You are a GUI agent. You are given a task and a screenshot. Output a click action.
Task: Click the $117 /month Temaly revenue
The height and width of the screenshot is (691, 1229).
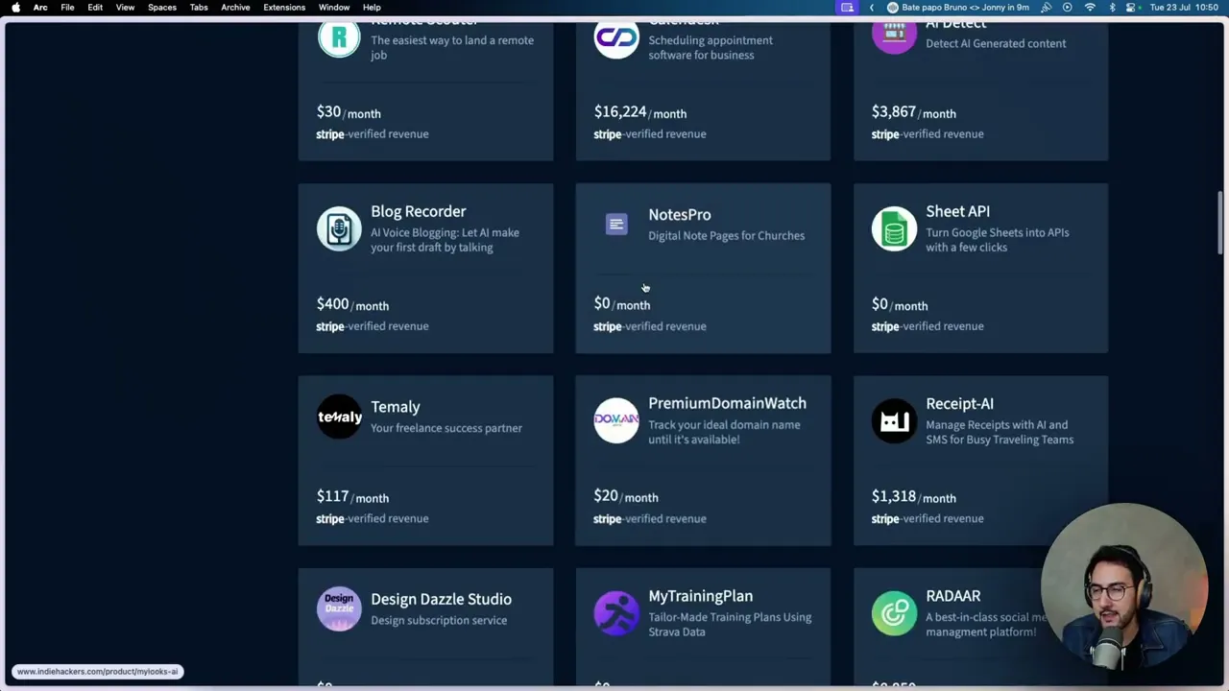click(x=352, y=496)
